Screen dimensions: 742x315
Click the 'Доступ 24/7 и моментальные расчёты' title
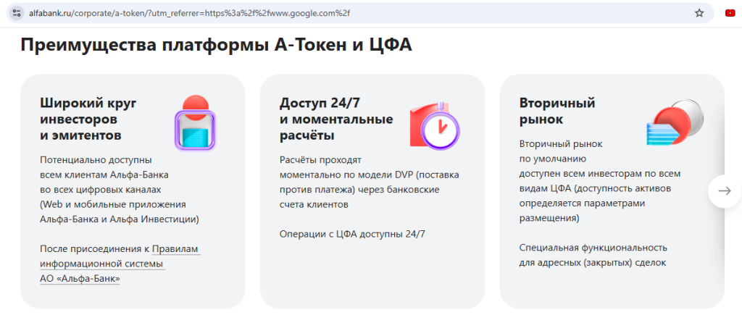[x=336, y=119]
